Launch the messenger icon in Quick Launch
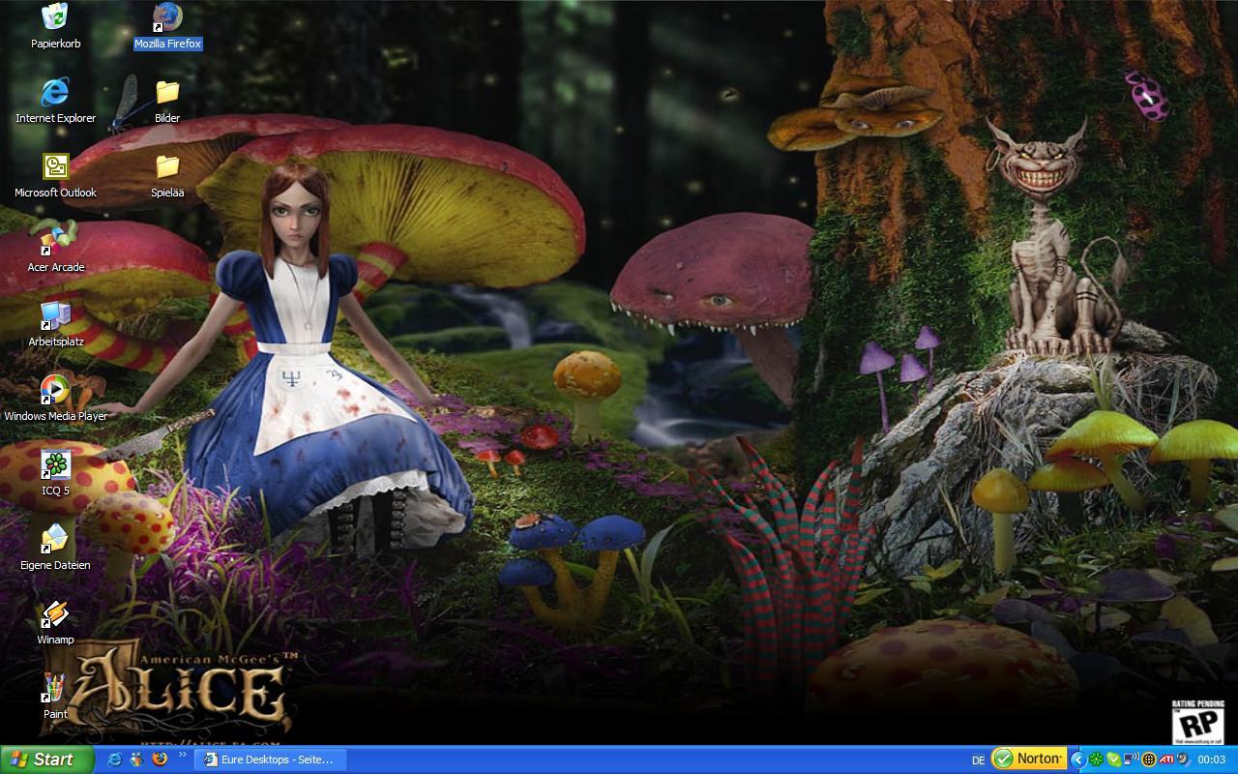Viewport: 1238px width, 774px height. pos(136,759)
